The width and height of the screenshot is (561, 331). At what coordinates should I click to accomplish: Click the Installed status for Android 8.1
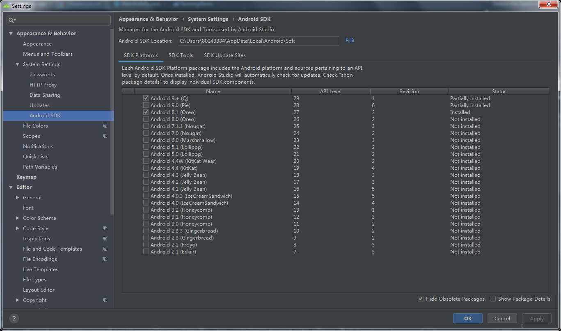tap(460, 112)
